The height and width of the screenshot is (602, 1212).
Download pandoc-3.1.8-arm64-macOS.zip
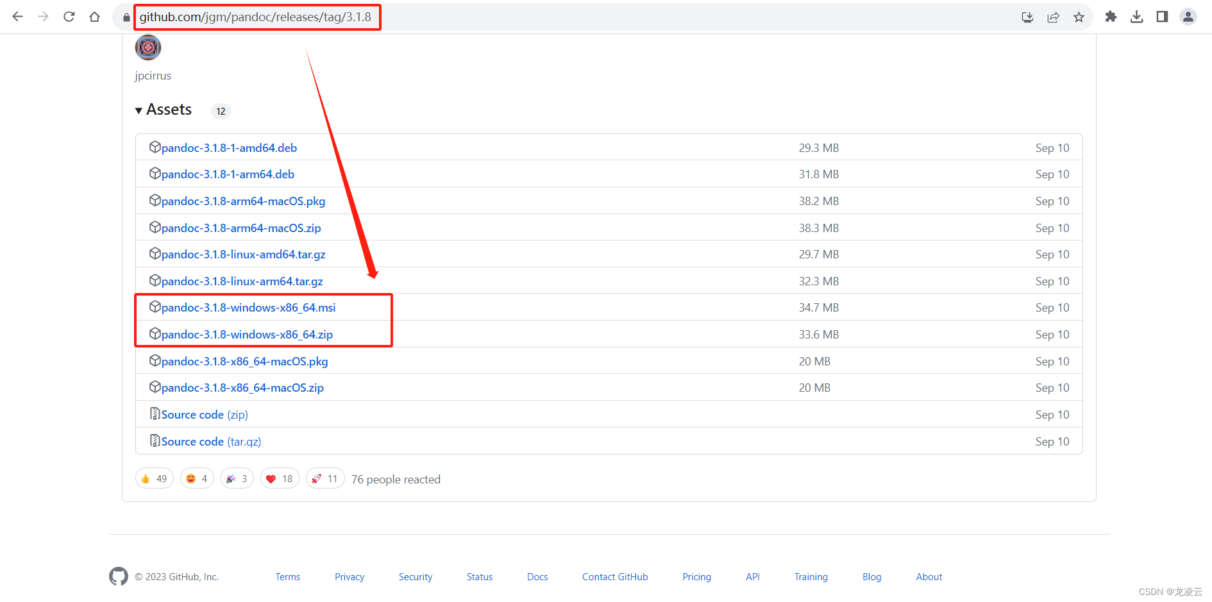click(x=241, y=228)
